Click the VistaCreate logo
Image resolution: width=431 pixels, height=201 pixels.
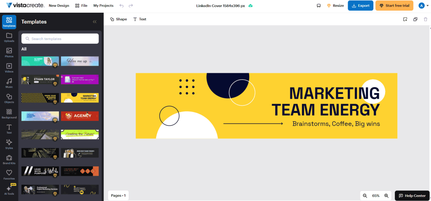(24, 5)
